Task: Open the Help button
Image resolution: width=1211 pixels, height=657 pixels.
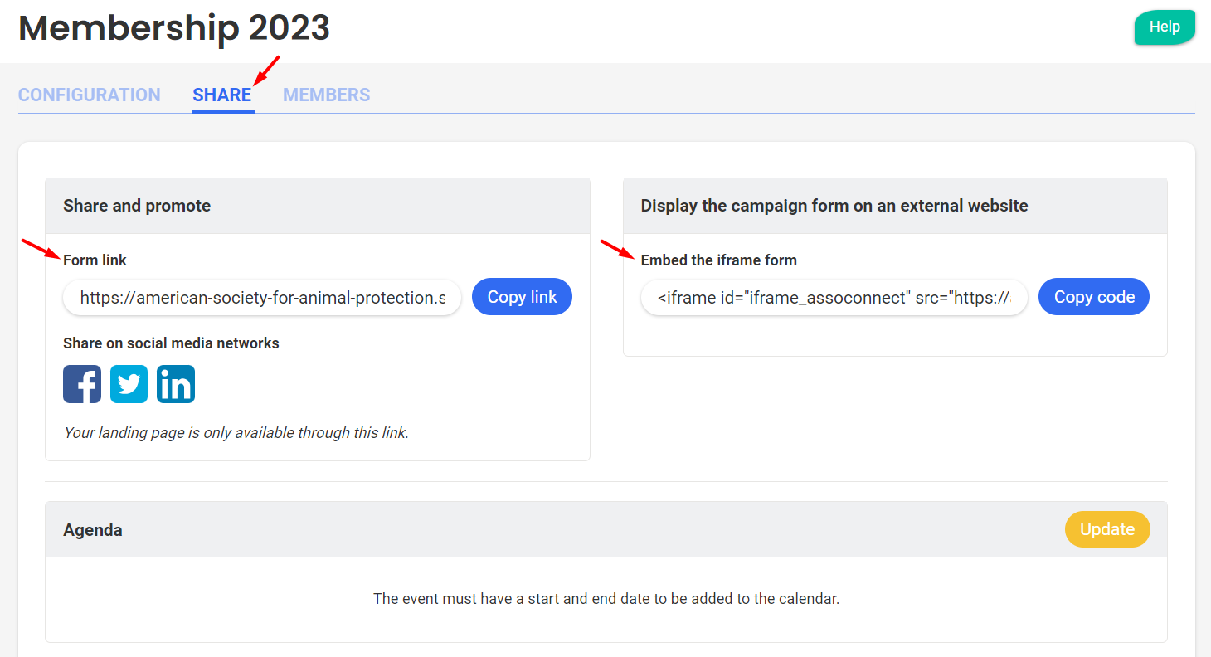Action: click(x=1164, y=27)
